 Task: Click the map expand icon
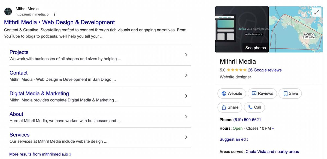click(x=317, y=12)
